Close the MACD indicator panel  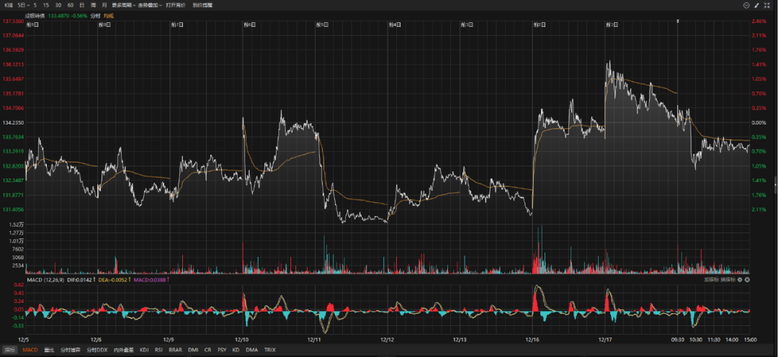pyautogui.click(x=746, y=279)
